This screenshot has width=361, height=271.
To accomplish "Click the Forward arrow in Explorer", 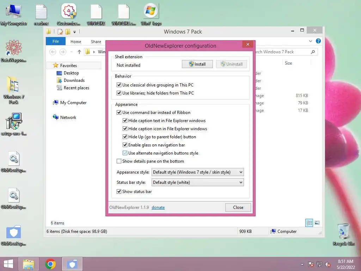I will [63, 52].
